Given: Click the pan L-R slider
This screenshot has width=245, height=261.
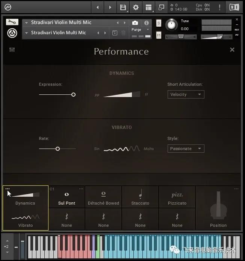Looking at the screenshot, I should (x=181, y=37).
